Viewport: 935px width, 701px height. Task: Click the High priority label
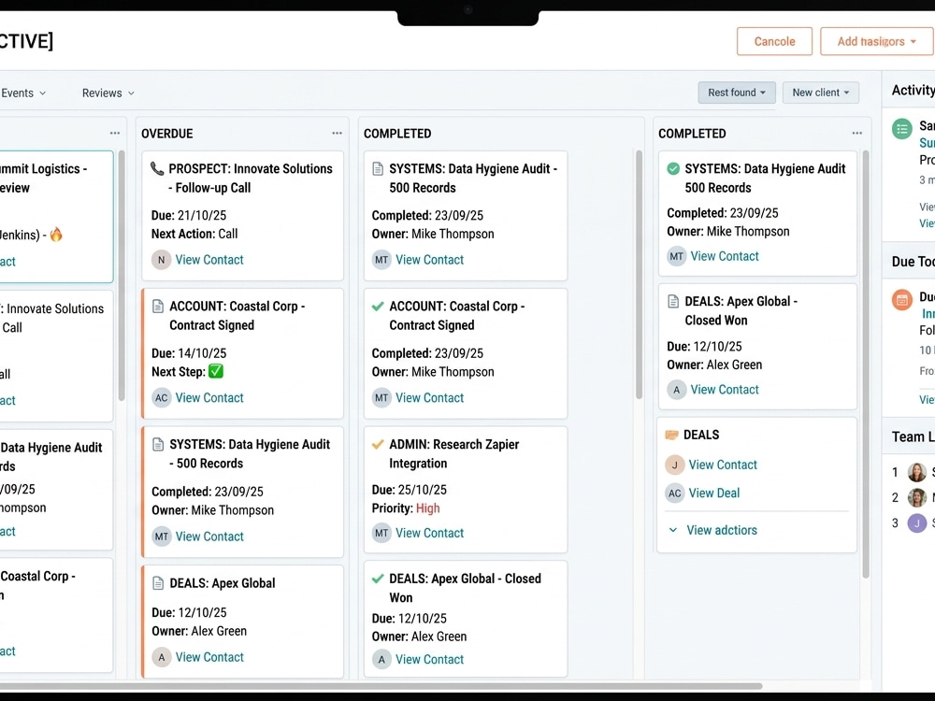click(x=427, y=508)
